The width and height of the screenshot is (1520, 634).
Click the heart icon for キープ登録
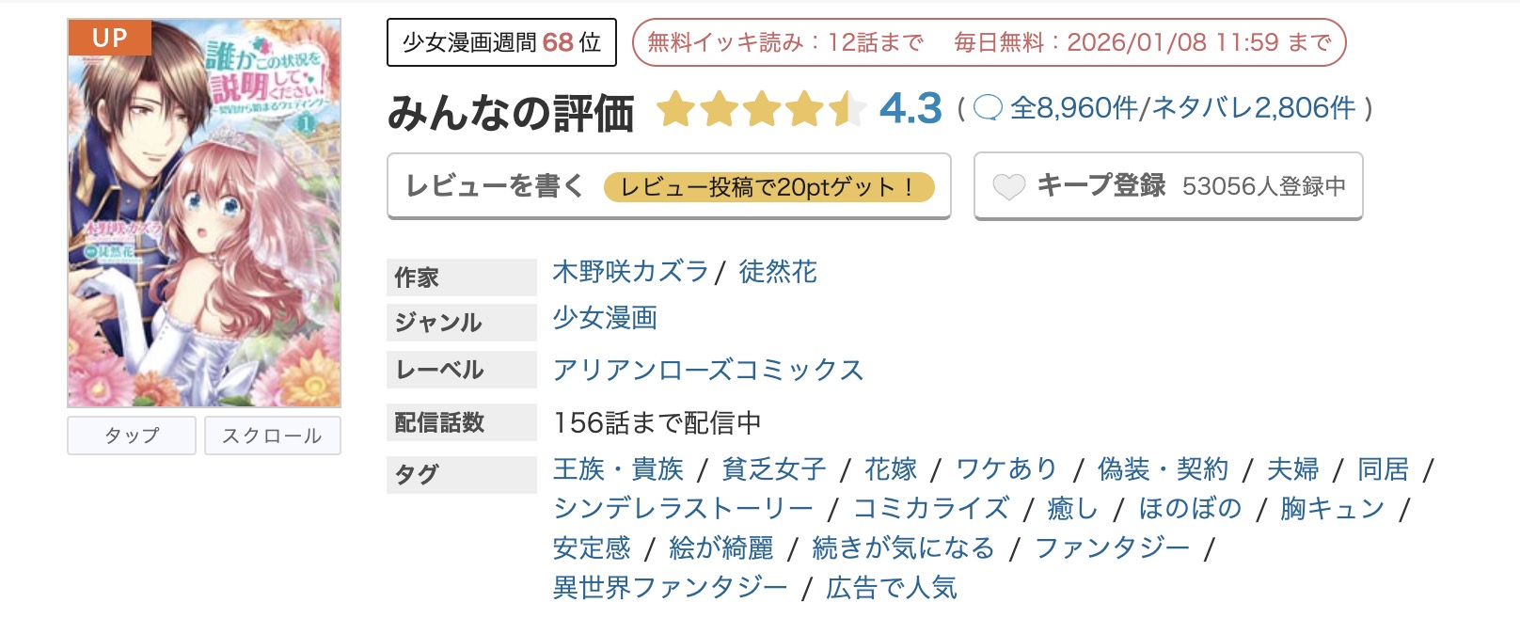coord(1011,186)
